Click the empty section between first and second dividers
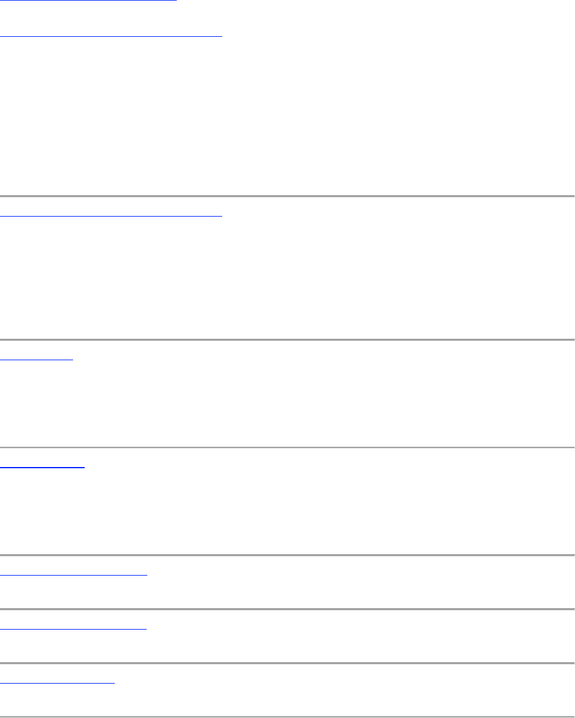Screen dimensions: 575x718 (287, 278)
